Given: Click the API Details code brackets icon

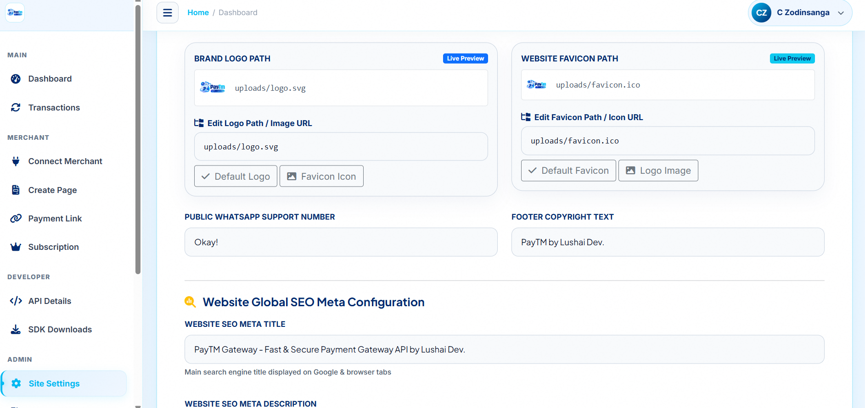Looking at the screenshot, I should tap(16, 301).
